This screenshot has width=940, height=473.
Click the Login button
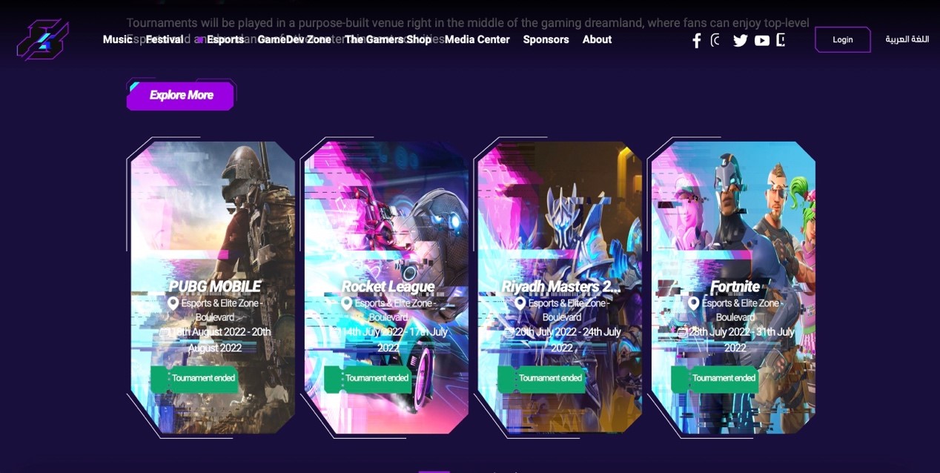[843, 39]
